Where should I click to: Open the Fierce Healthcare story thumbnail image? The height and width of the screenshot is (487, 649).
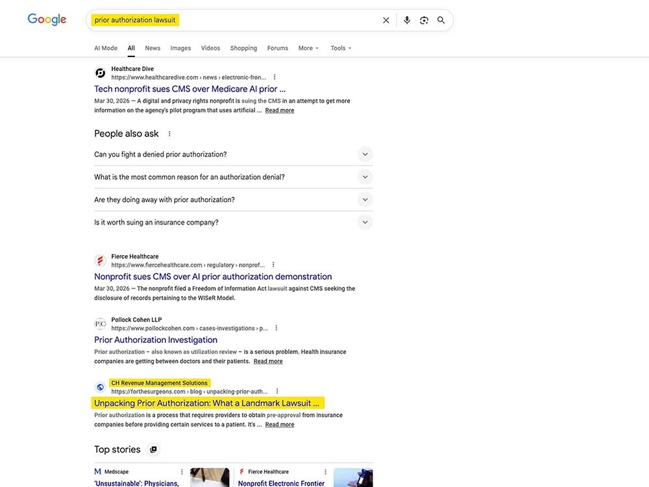tap(353, 477)
